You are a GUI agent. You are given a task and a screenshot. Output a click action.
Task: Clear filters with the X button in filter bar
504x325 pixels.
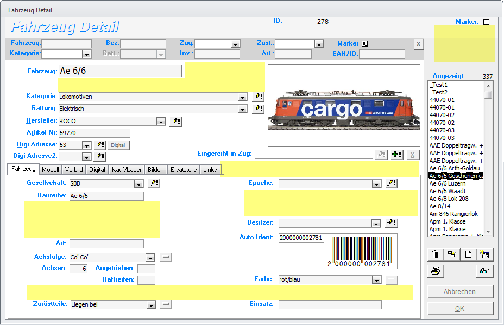click(418, 44)
